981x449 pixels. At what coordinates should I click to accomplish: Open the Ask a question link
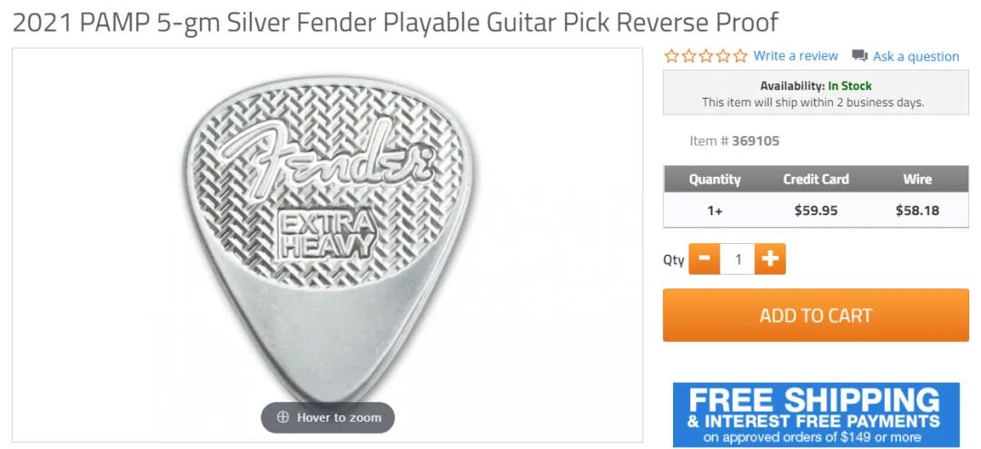[x=916, y=57]
